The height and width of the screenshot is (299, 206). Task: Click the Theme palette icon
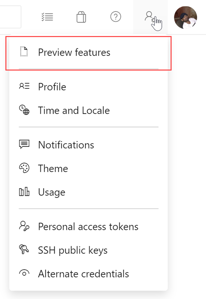pos(24,168)
